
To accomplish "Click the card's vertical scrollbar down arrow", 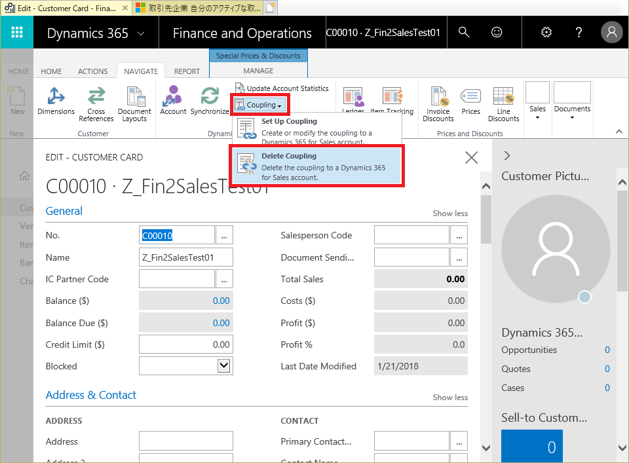I will tap(486, 448).
